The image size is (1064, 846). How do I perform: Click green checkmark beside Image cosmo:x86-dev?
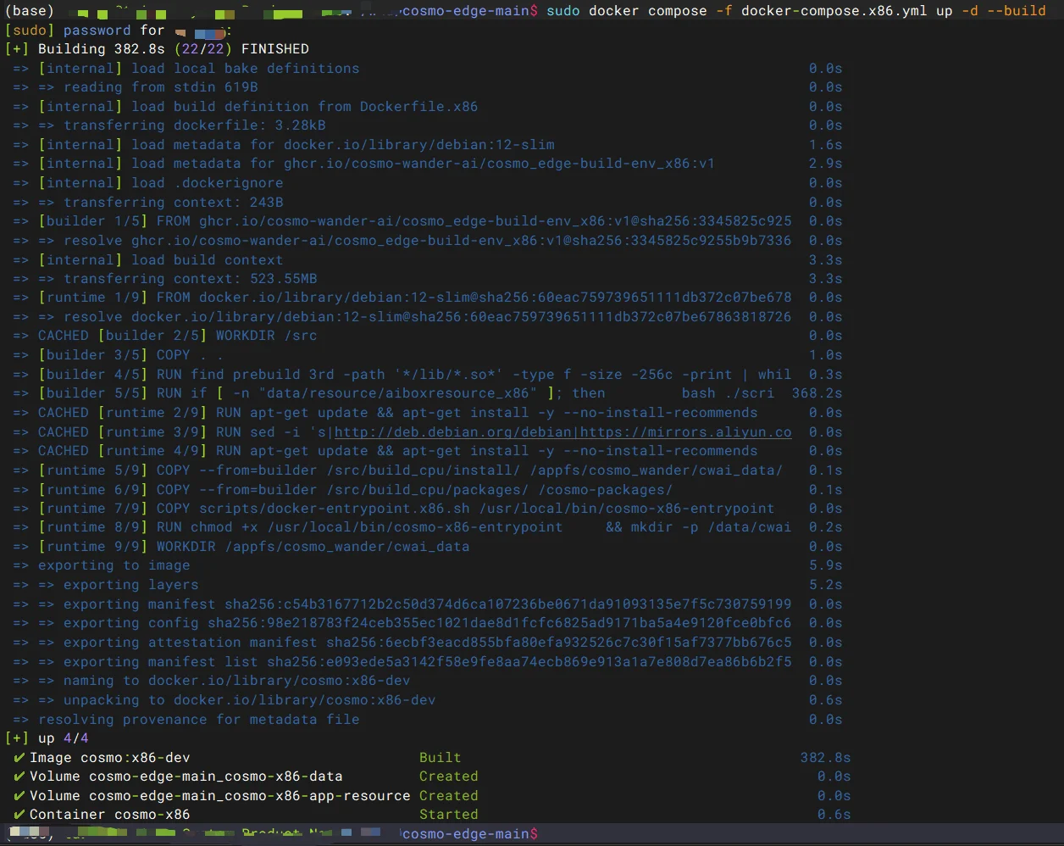point(19,758)
